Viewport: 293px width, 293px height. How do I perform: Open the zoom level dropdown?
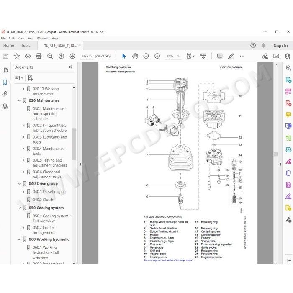click(178, 56)
